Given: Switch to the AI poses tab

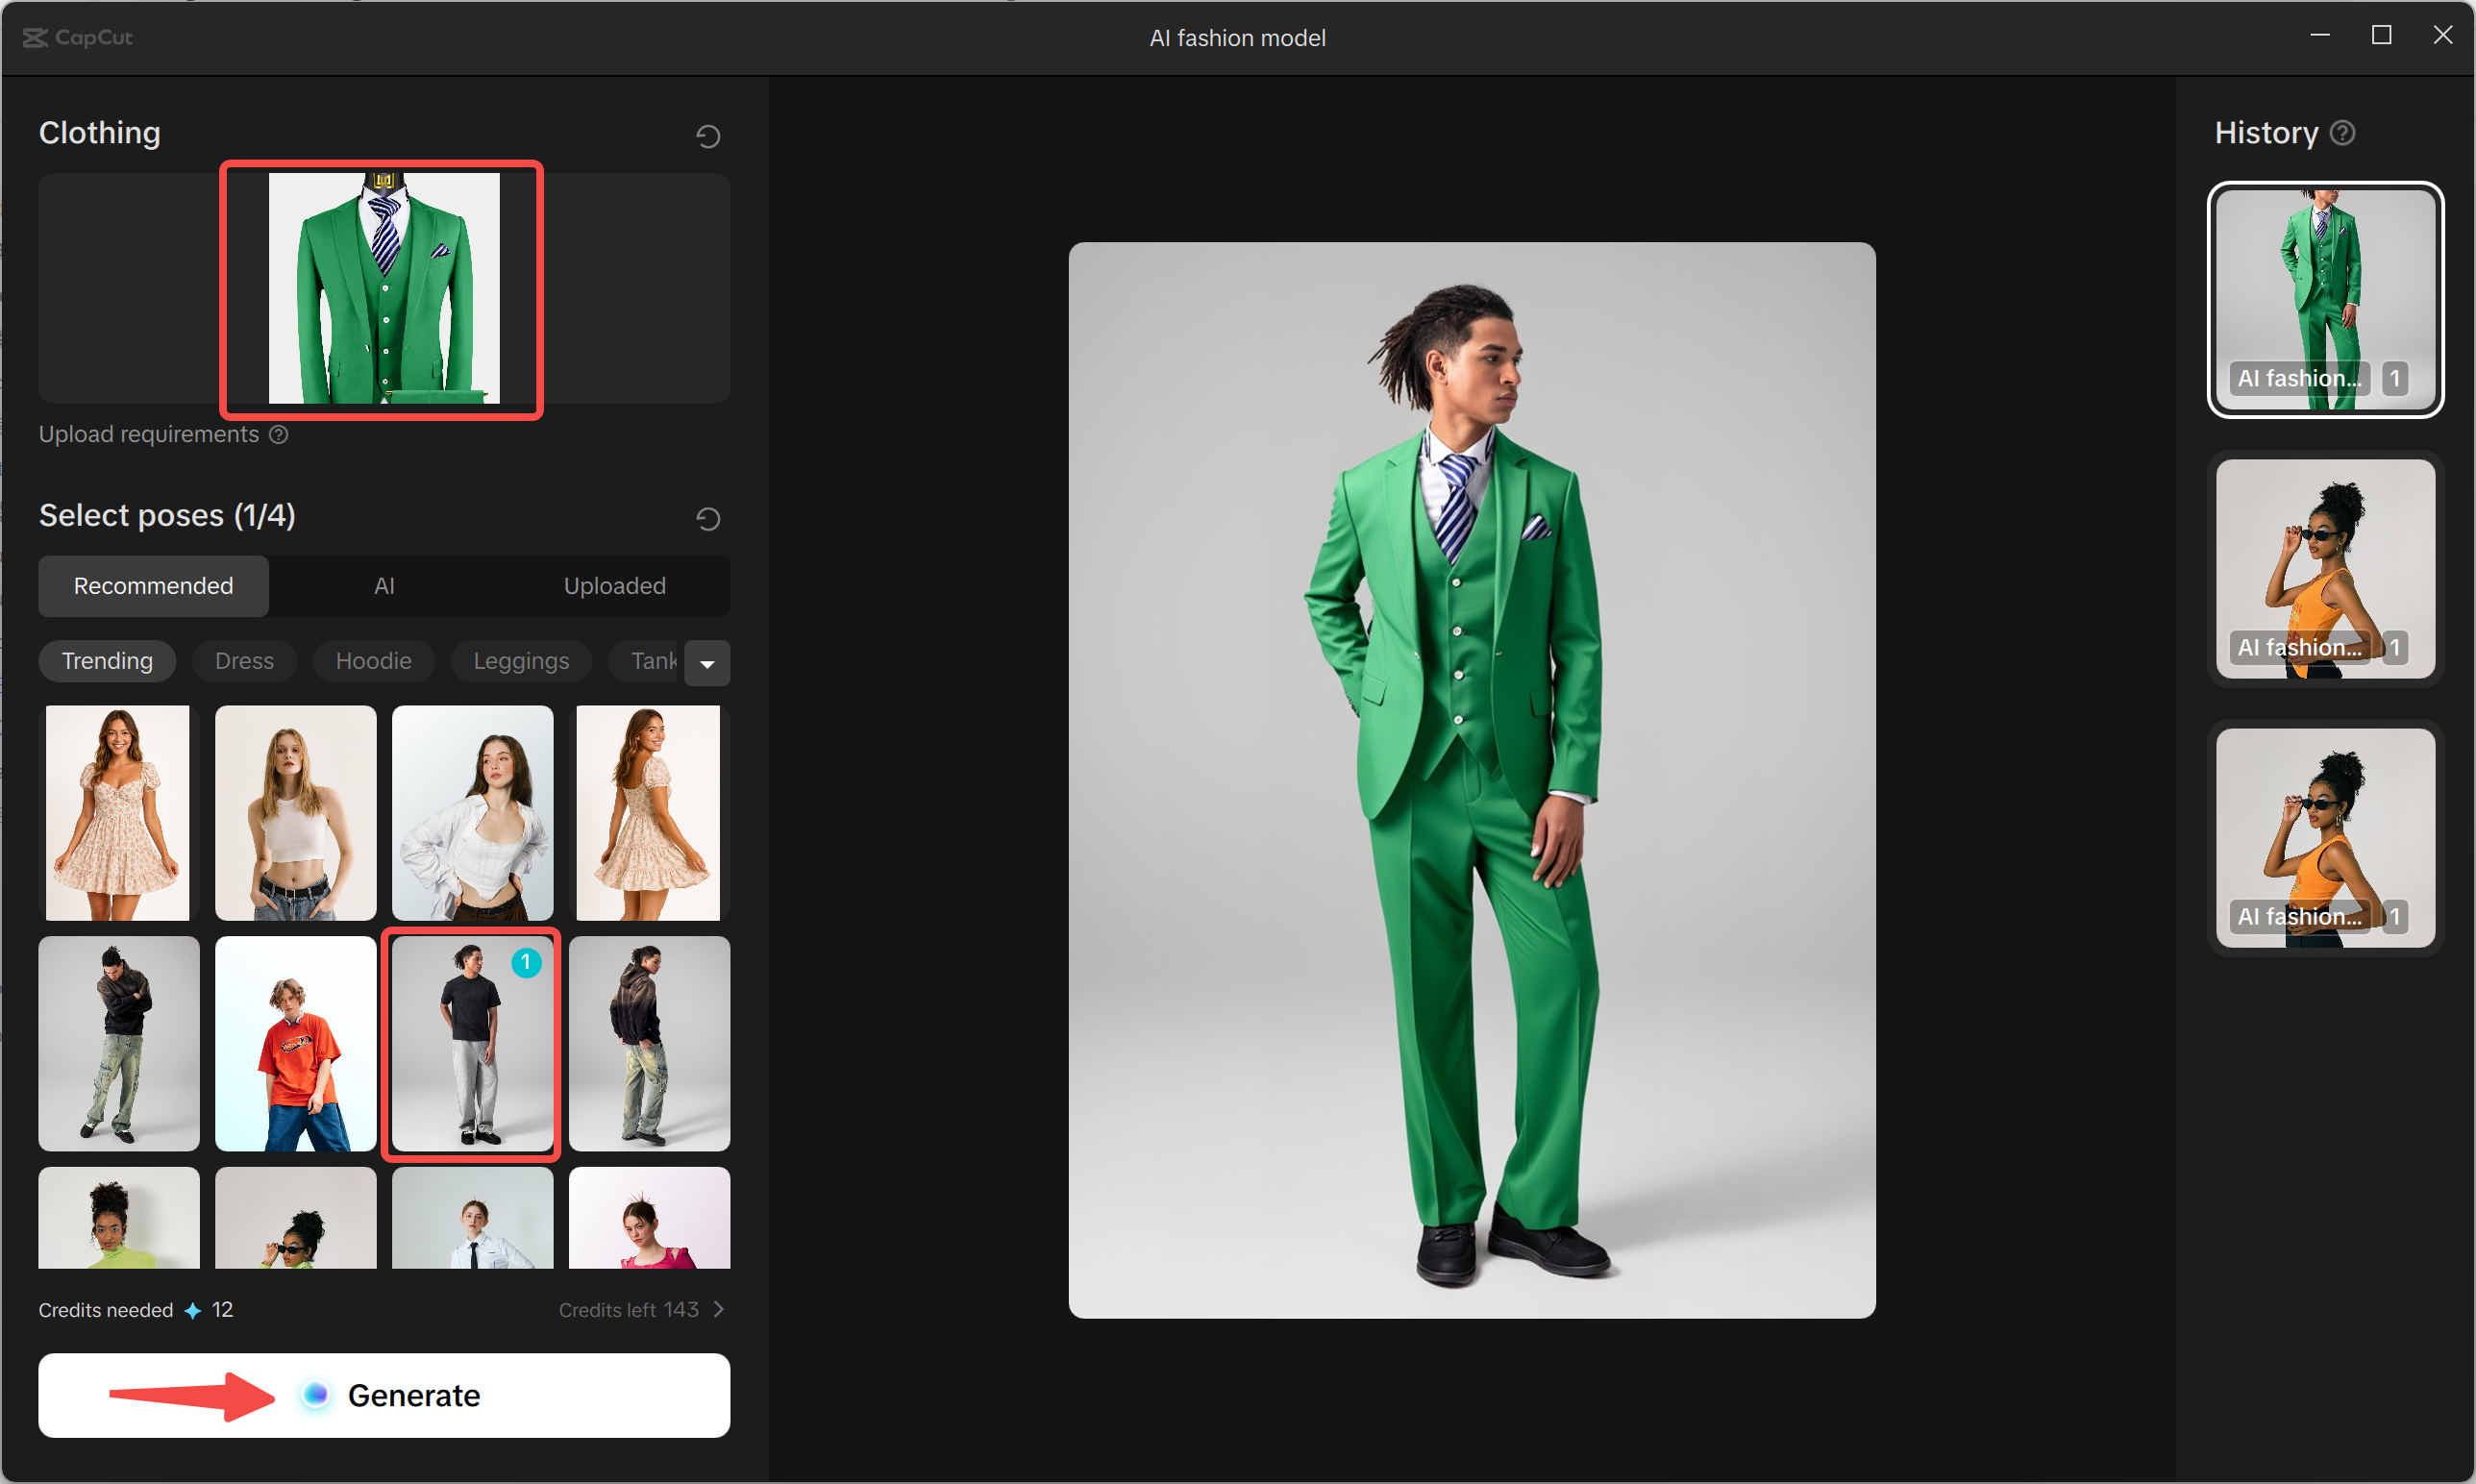Looking at the screenshot, I should click(x=384, y=586).
